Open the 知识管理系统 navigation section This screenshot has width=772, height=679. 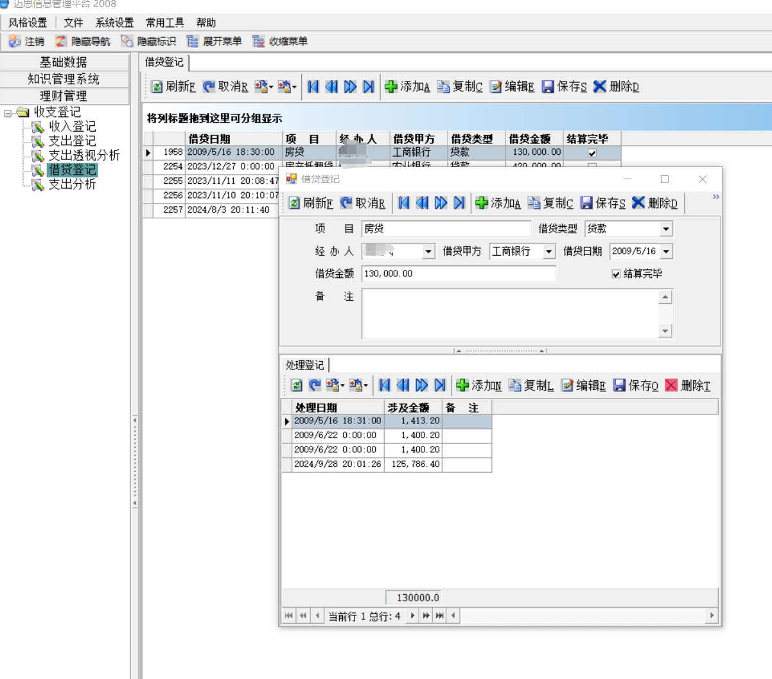[x=64, y=79]
